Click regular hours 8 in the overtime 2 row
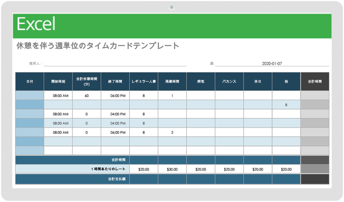344x202 pixels. [143, 132]
